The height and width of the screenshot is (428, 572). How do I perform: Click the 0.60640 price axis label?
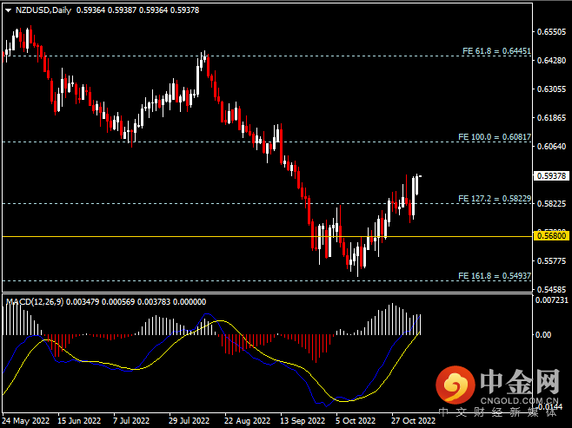tap(551, 147)
